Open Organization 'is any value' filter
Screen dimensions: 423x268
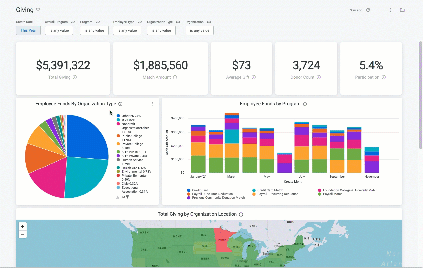[200, 30]
